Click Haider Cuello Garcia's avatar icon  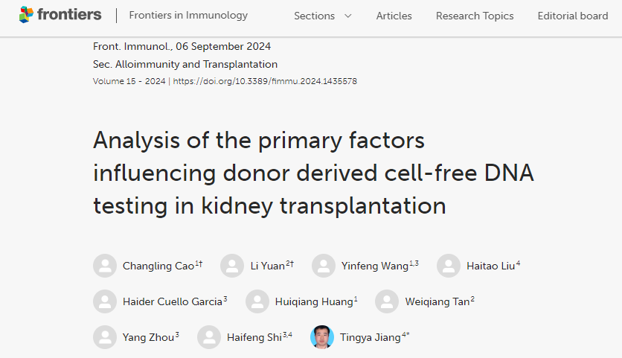click(105, 301)
